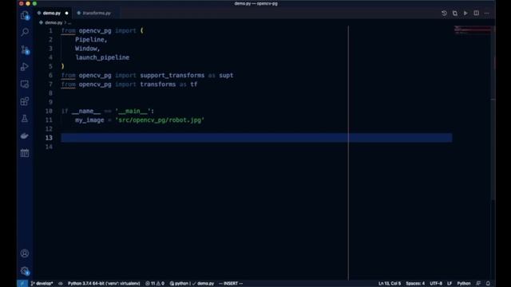This screenshot has height=287, width=511.
Task: Switch the develop git branch
Action: (42, 284)
